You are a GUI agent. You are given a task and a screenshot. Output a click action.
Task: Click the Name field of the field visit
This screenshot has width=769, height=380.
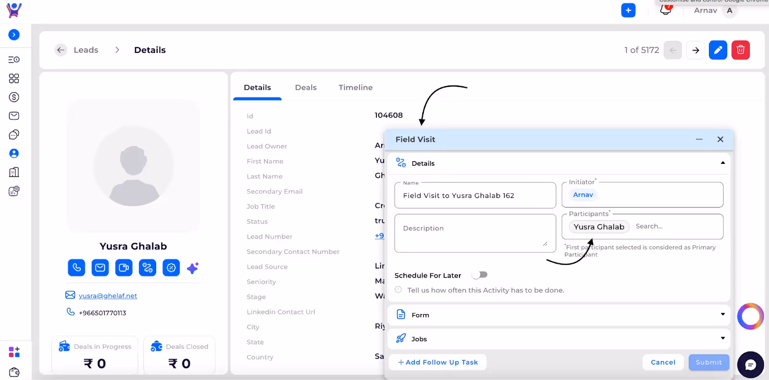coord(475,196)
